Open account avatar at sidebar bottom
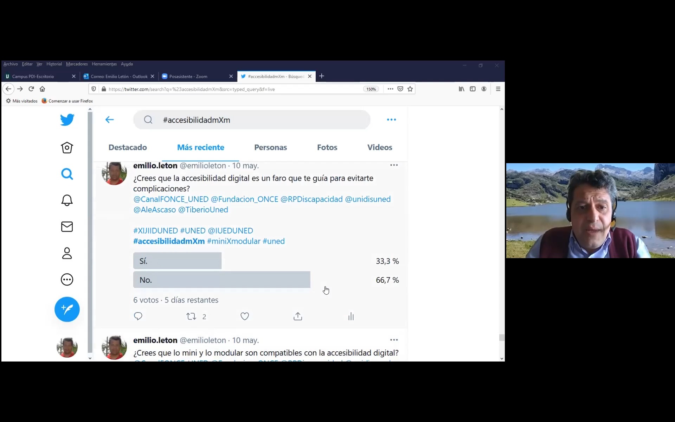Screen dimensions: 675x422 [67, 347]
